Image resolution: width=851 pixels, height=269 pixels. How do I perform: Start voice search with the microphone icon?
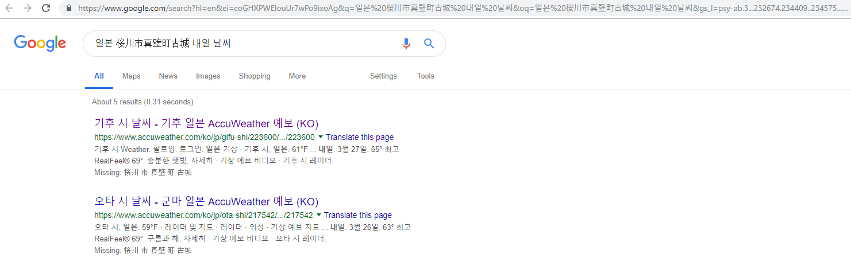[406, 44]
